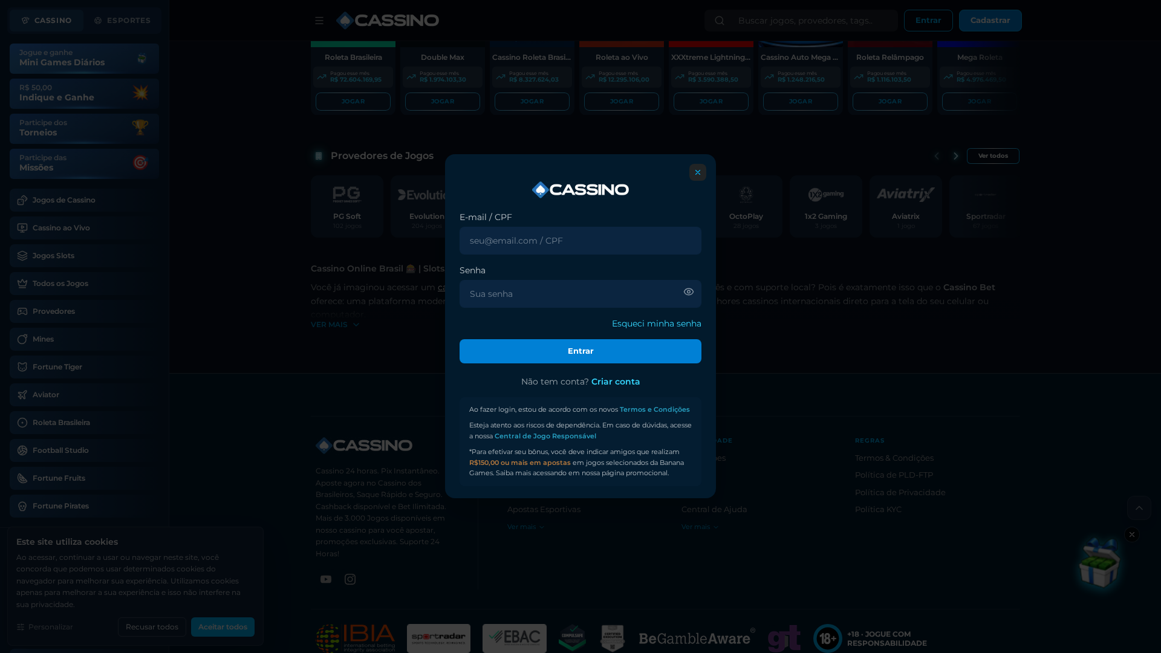Open the Instagram social link
The image size is (1161, 653).
[x=350, y=579]
